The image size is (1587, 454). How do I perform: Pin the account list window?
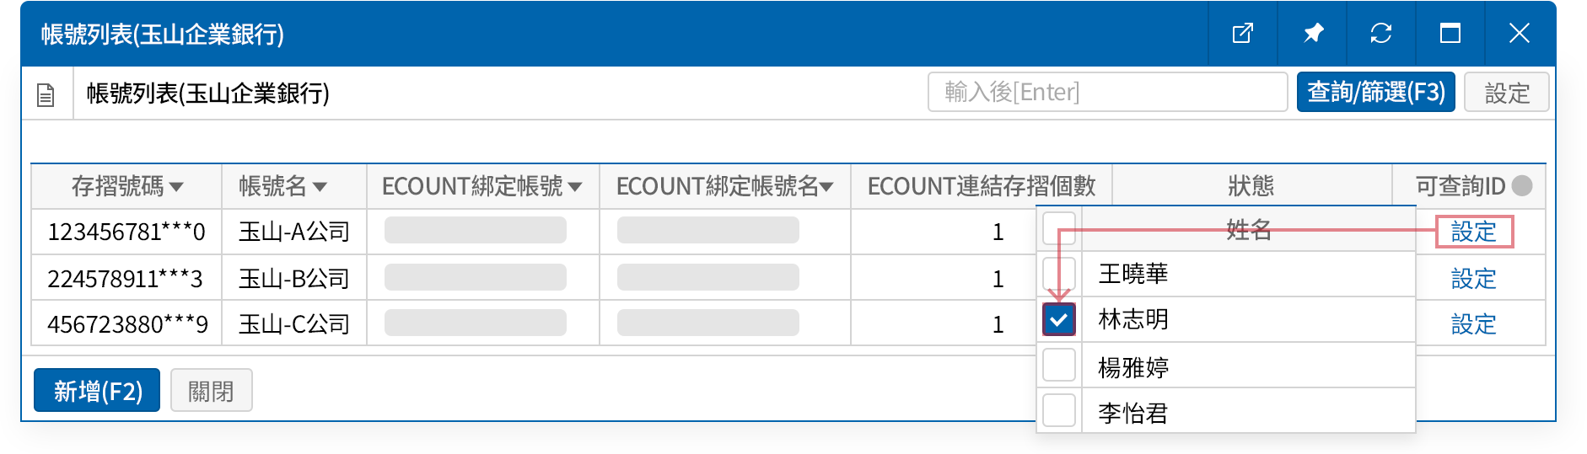click(x=1313, y=34)
